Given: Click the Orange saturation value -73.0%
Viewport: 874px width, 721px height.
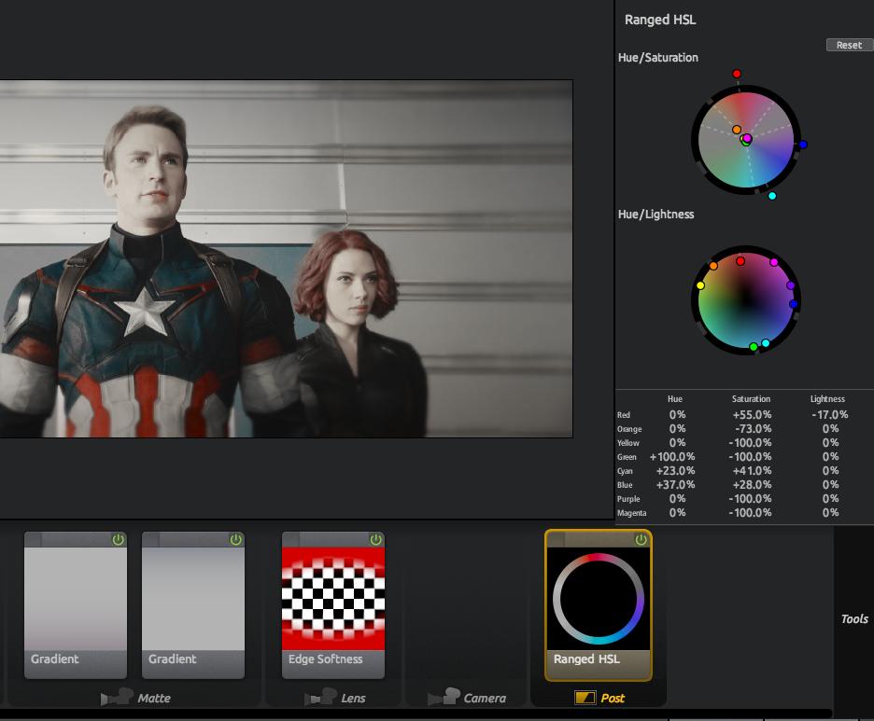Looking at the screenshot, I should 753,429.
